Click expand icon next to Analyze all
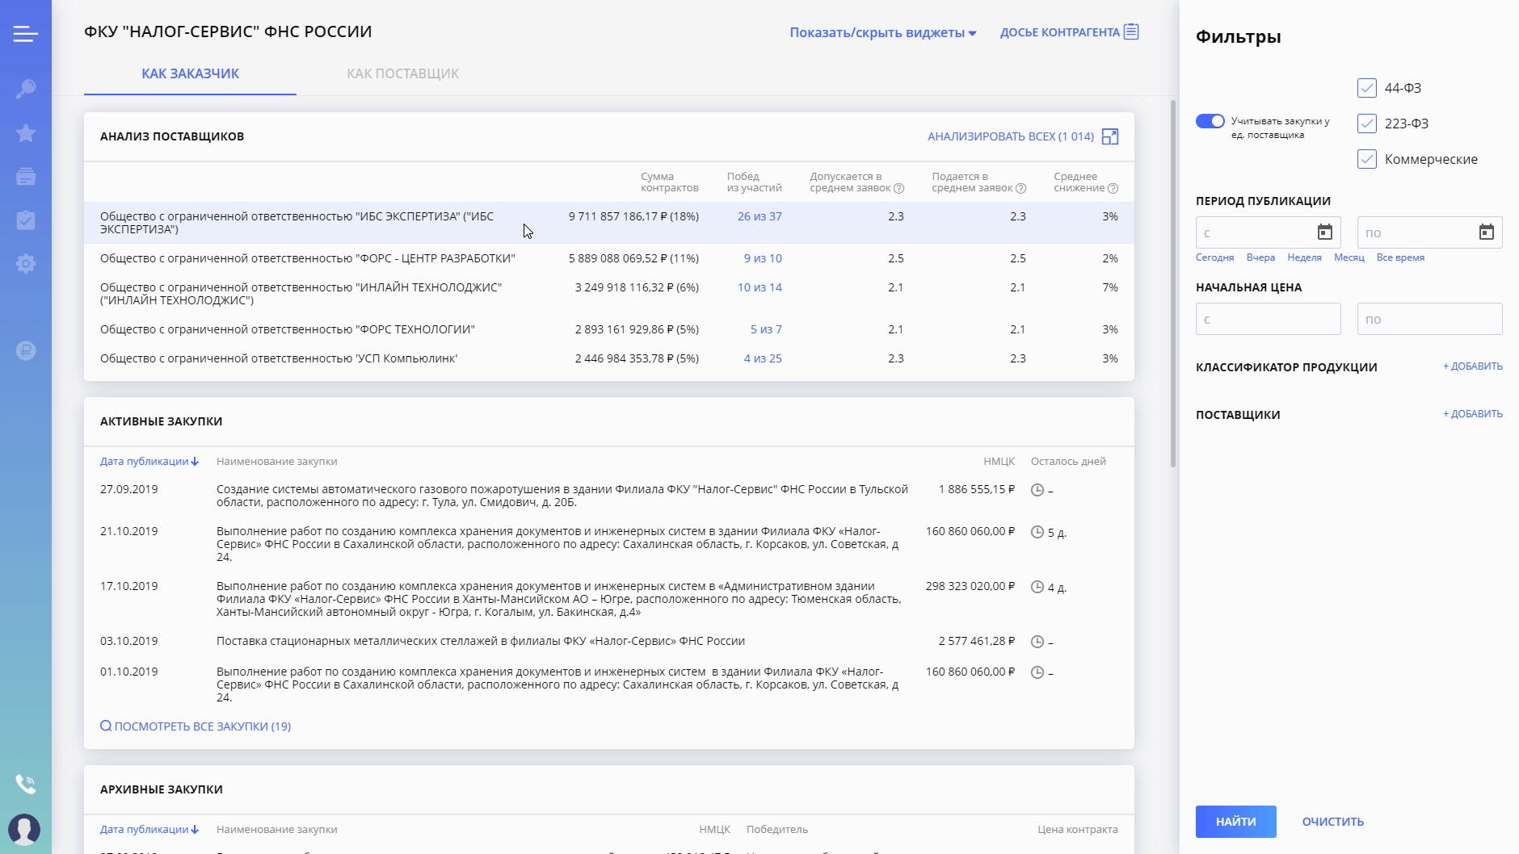This screenshot has height=854, width=1519. (x=1110, y=136)
